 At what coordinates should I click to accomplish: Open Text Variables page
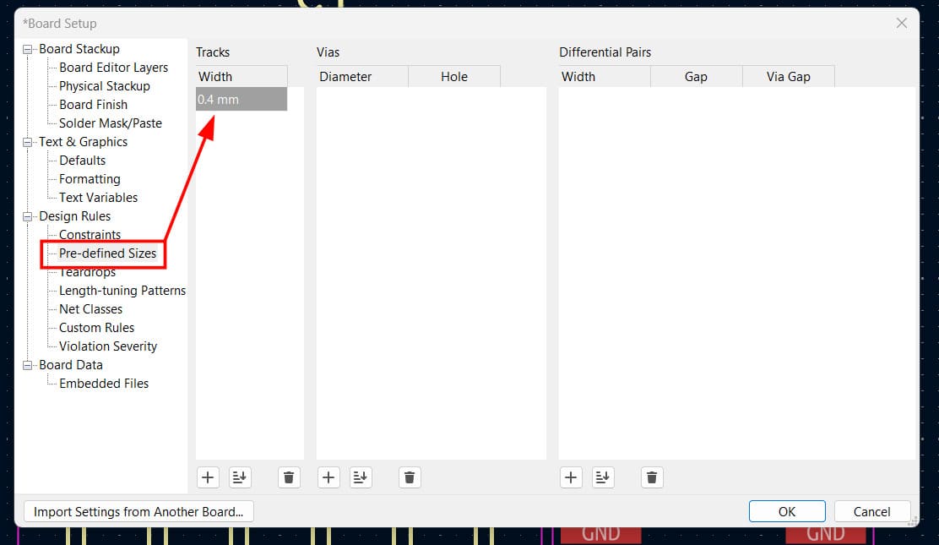pyautogui.click(x=98, y=198)
